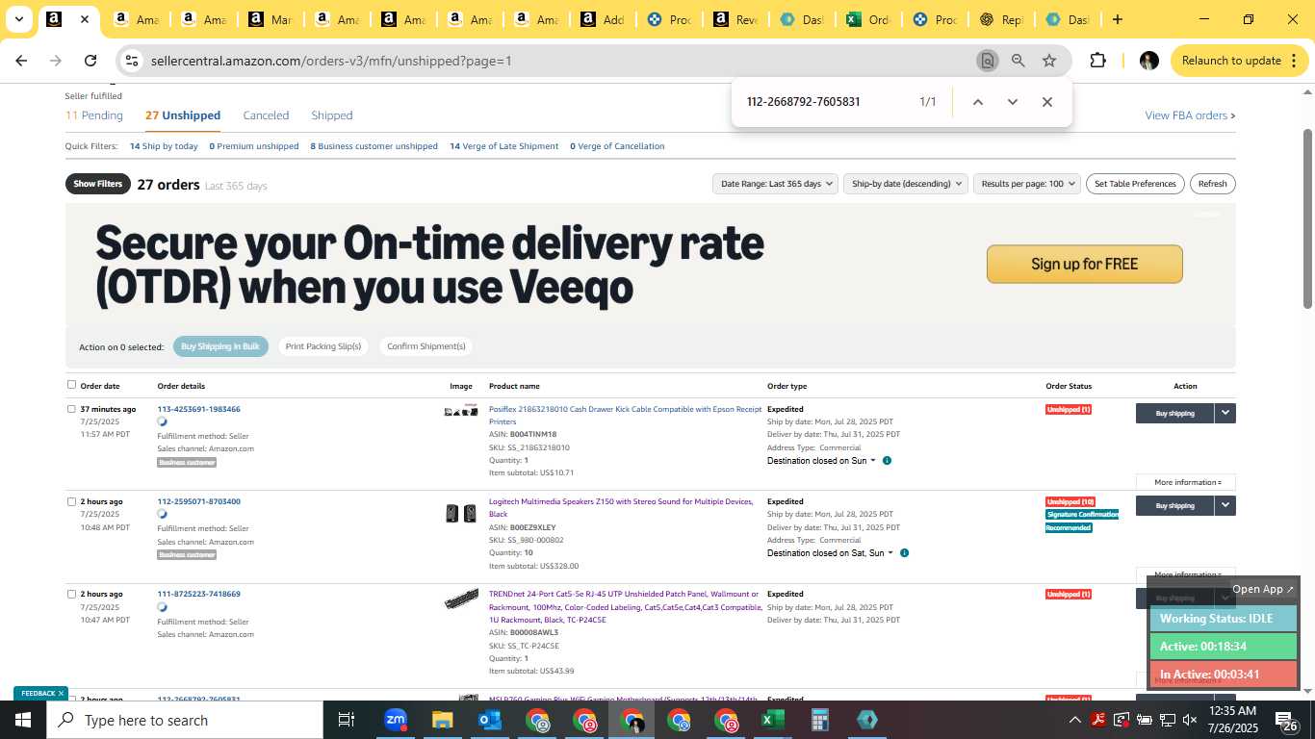Screen dimensions: 1315x739
Task: Switch to Shipped orders tab
Action: tap(332, 115)
